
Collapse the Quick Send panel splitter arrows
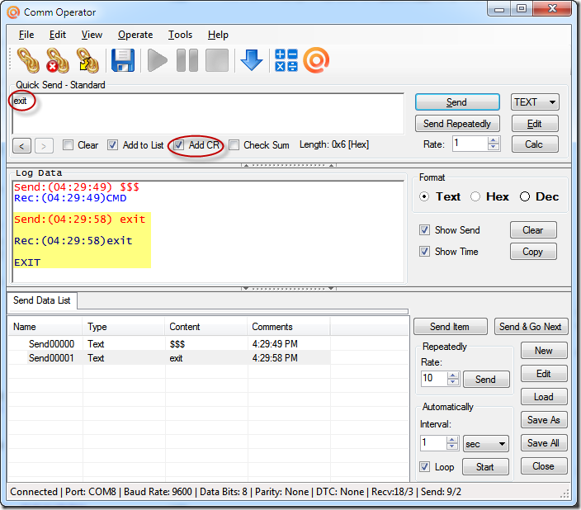point(289,165)
